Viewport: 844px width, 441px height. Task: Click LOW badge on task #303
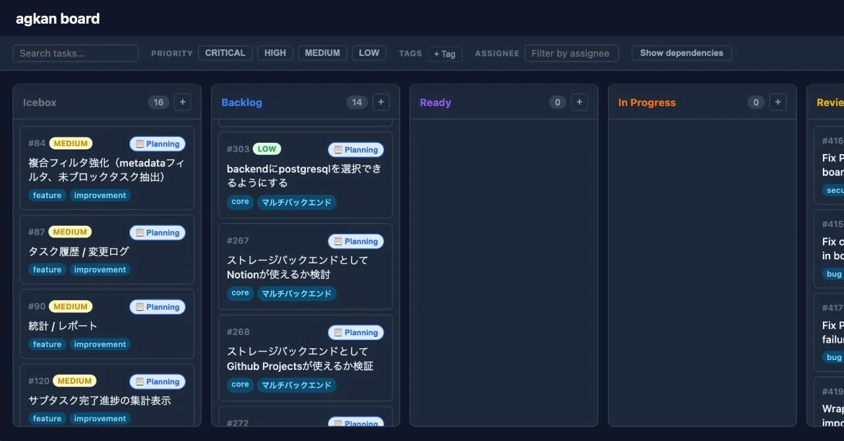coord(267,149)
